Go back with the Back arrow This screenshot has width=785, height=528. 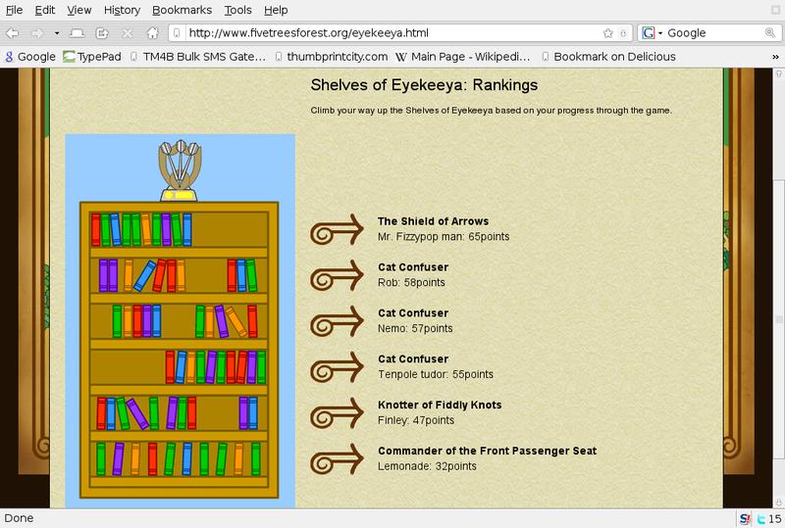[x=13, y=33]
